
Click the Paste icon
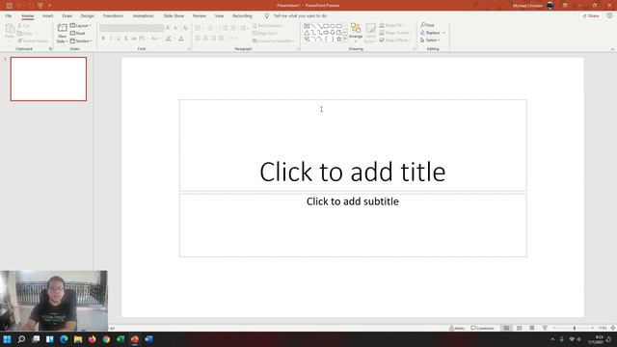click(x=10, y=28)
